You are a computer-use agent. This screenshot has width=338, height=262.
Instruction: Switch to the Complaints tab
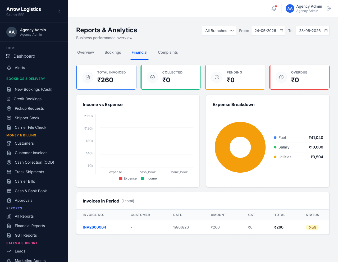tap(168, 52)
